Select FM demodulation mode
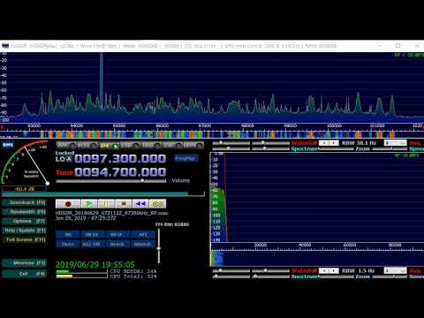 tap(109, 145)
